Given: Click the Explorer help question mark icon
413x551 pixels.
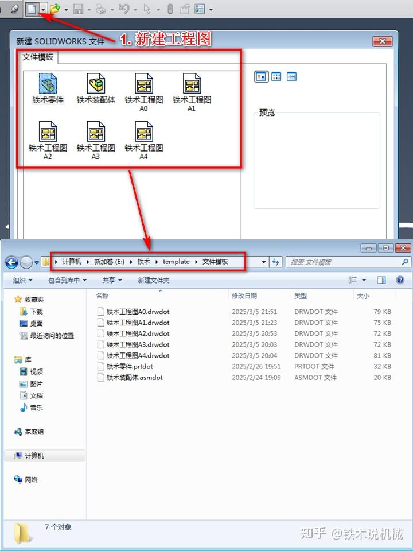Looking at the screenshot, I should (400, 280).
